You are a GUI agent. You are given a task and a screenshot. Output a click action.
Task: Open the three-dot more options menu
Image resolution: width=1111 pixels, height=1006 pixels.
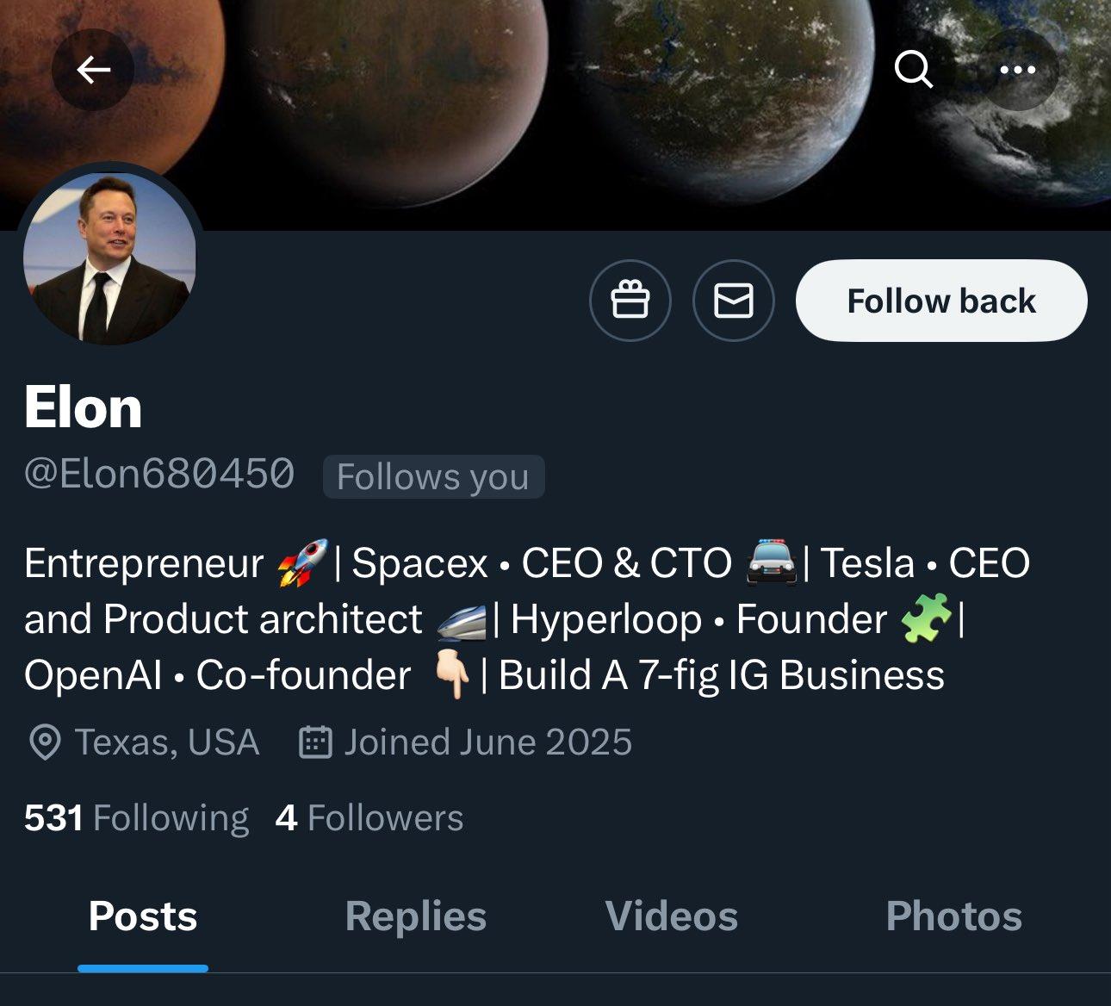coord(1018,70)
